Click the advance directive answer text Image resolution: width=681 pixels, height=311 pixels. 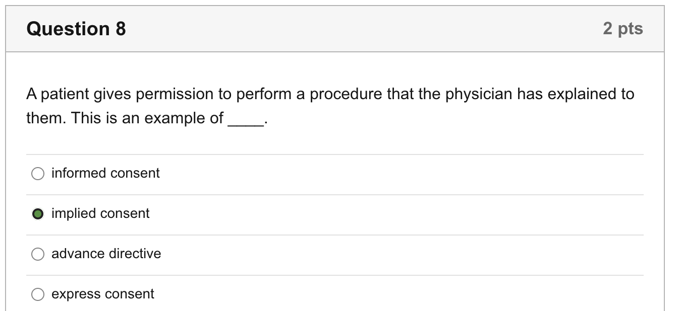(x=106, y=254)
